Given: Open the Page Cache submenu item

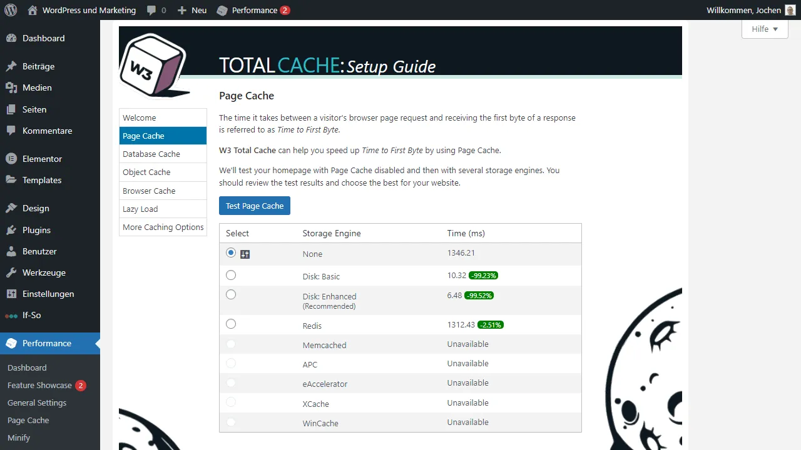Looking at the screenshot, I should pos(28,420).
